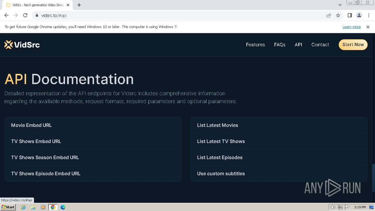Click the browser forward arrow
The image size is (375, 211).
(x=16, y=15)
